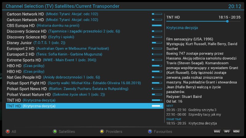The image size is (246, 138).
Task: Click the green Satellites button icon
Action: (x=55, y=131)
